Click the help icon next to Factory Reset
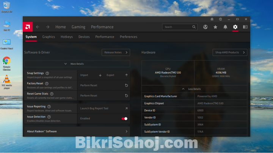 tap(47, 83)
